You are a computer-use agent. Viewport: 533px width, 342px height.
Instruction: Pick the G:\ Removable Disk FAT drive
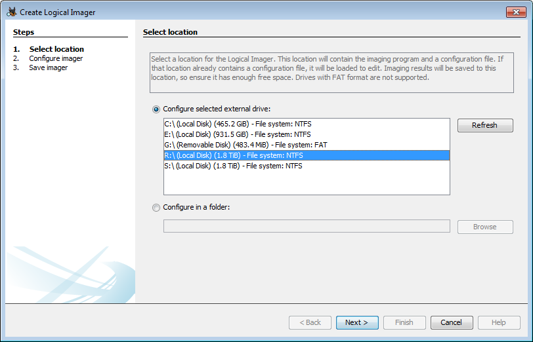point(245,145)
